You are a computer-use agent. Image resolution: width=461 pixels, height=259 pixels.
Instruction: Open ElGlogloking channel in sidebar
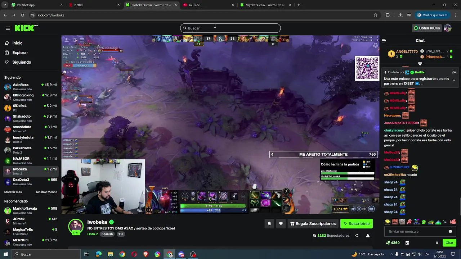pos(31,97)
